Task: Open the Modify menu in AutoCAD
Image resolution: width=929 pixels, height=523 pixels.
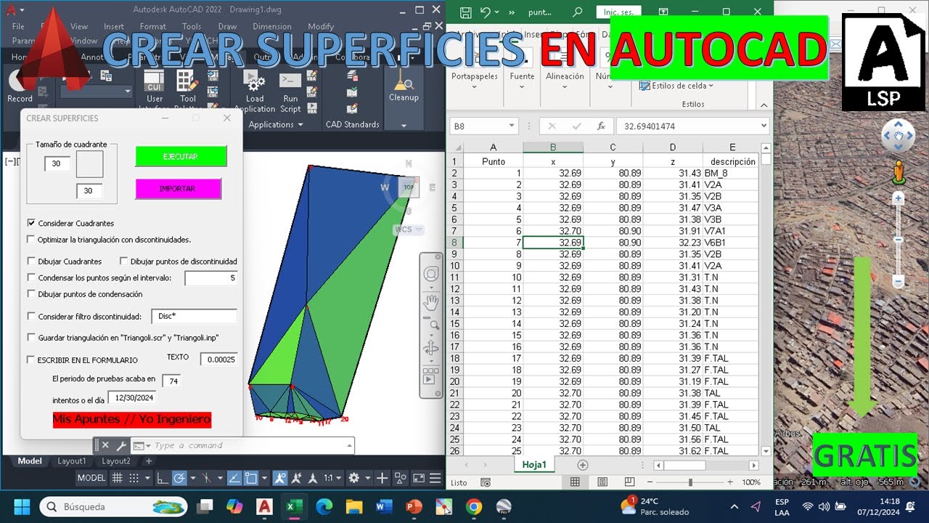Action: (321, 27)
